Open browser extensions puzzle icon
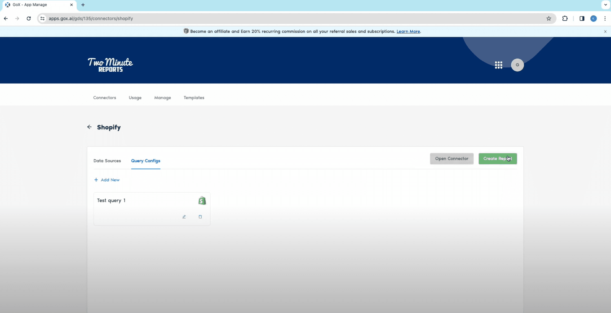This screenshot has width=611, height=313. [565, 19]
